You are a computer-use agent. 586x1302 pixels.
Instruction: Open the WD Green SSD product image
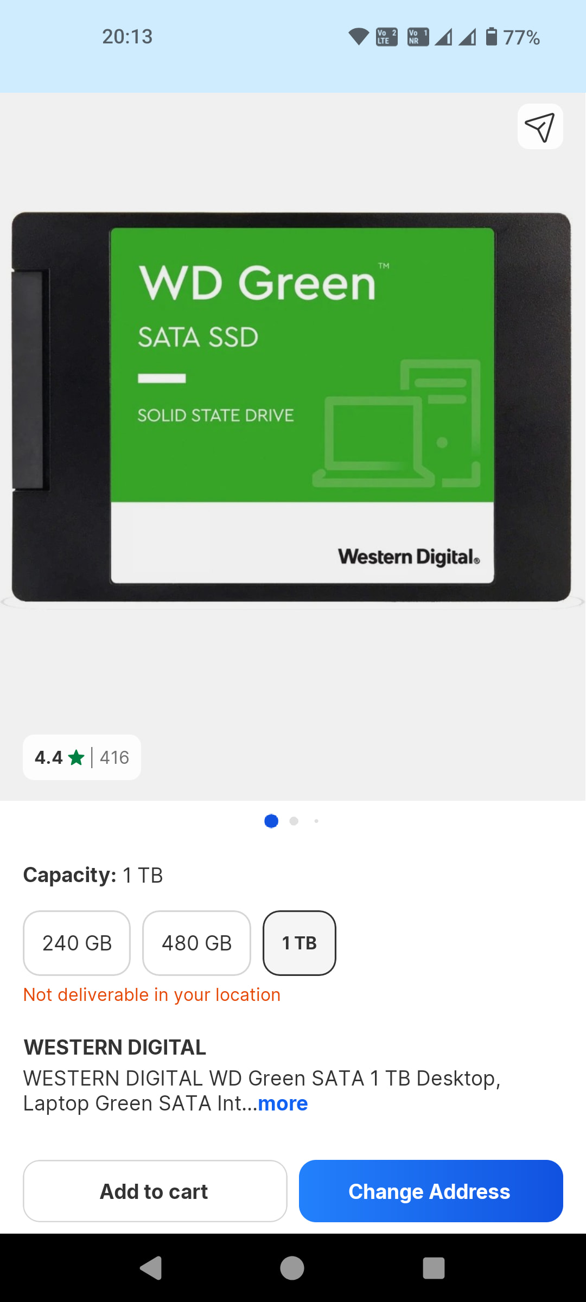pos(292,407)
